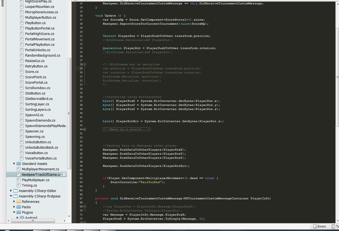Open MultiplayerMovement.cs from the tree
The width and height of the screenshot is (339, 231).
[40, 169]
